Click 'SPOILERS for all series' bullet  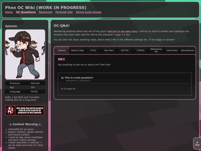pyautogui.click(x=21, y=129)
